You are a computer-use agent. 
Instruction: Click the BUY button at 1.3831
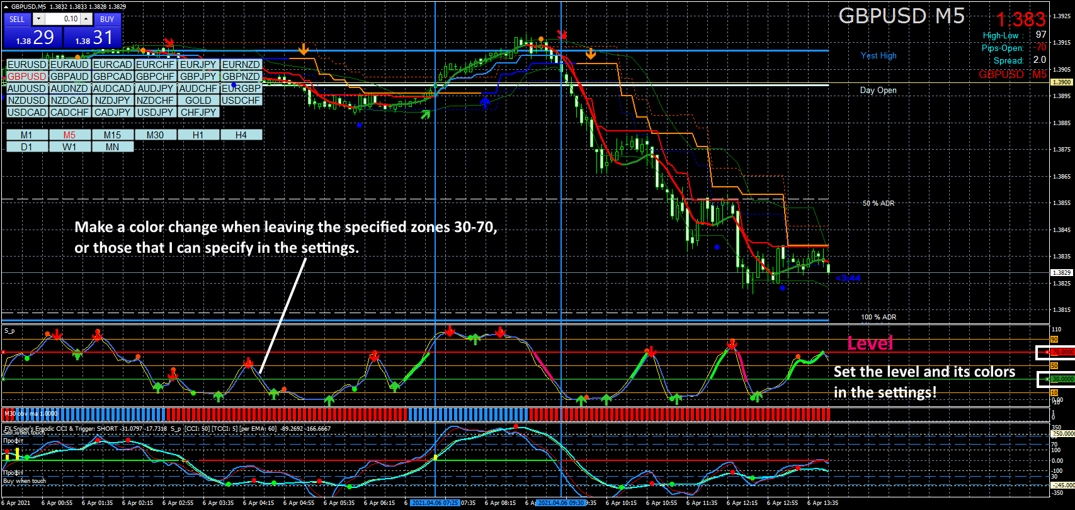93,31
